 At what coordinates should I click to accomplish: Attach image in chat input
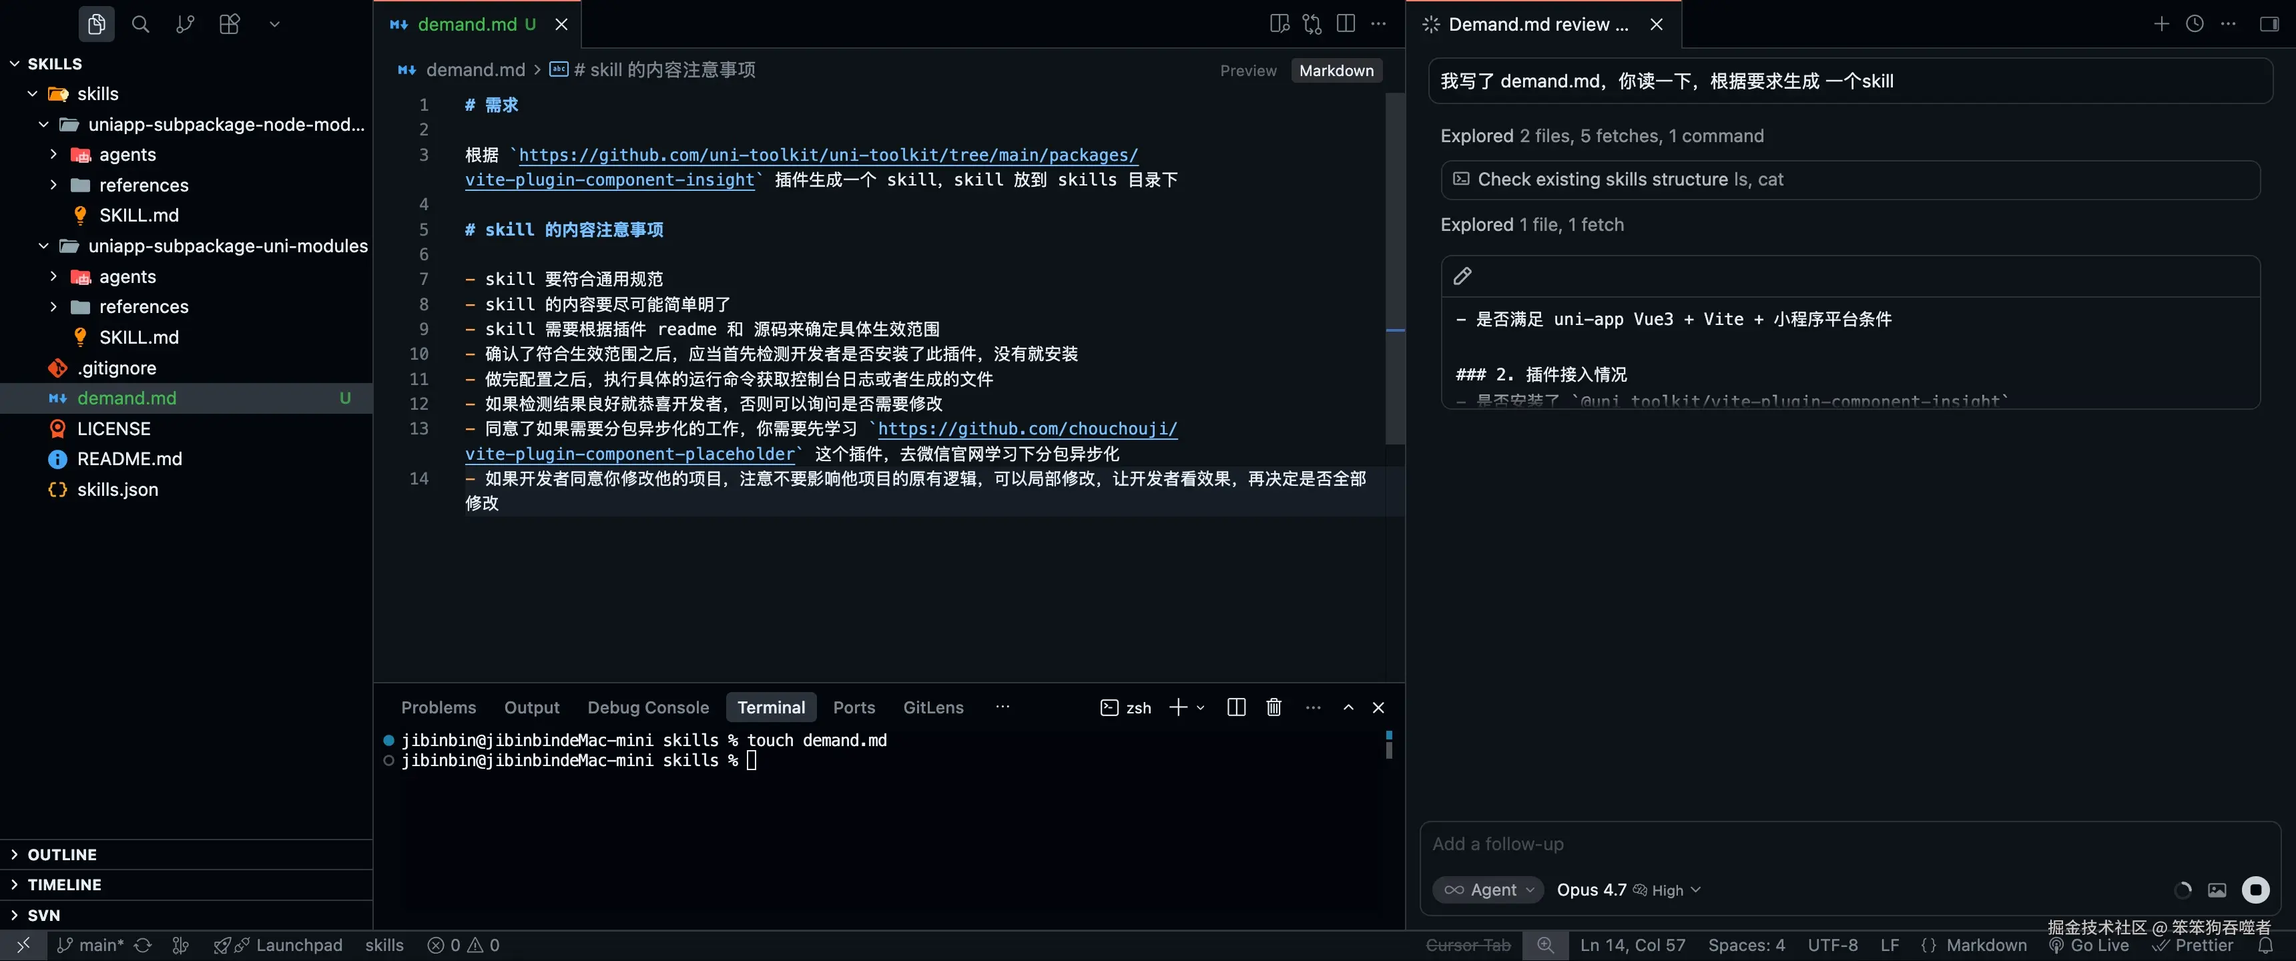[2217, 890]
